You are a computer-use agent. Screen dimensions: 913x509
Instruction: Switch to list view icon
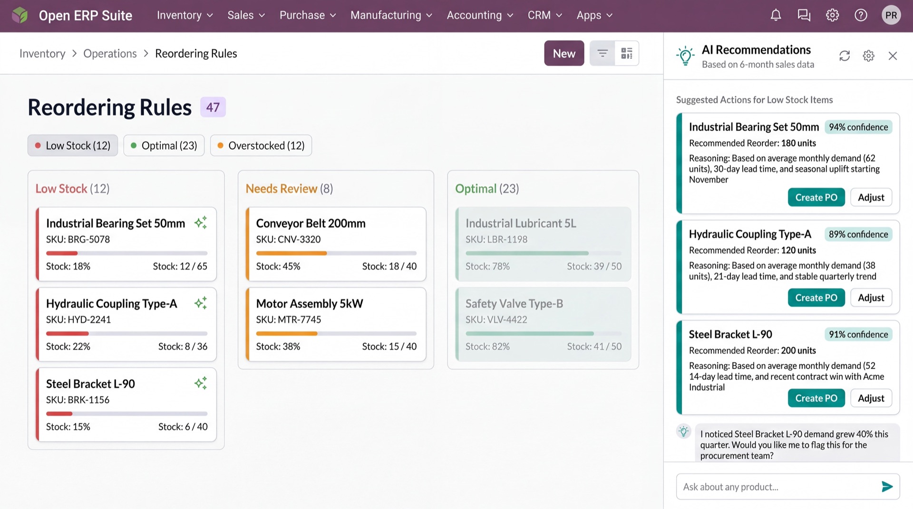(x=602, y=53)
